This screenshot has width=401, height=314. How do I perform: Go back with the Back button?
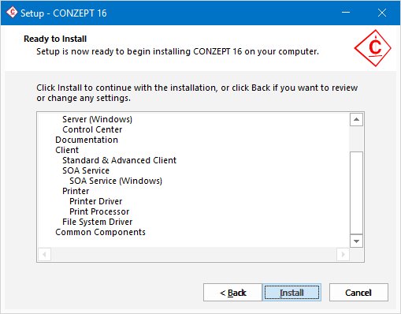(232, 292)
